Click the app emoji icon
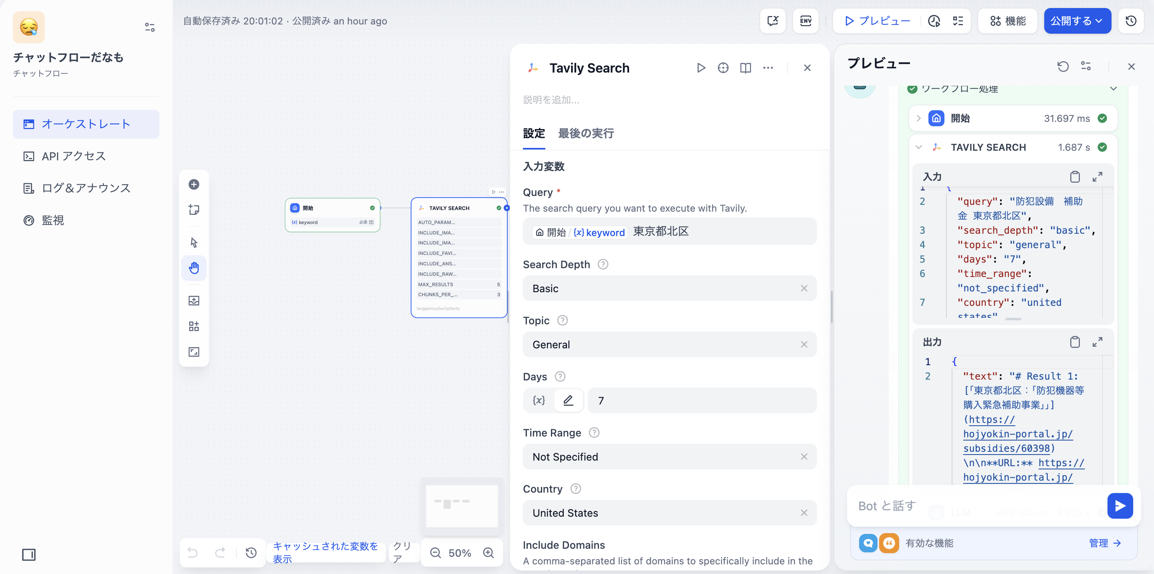Image resolution: width=1154 pixels, height=574 pixels. pos(29,27)
